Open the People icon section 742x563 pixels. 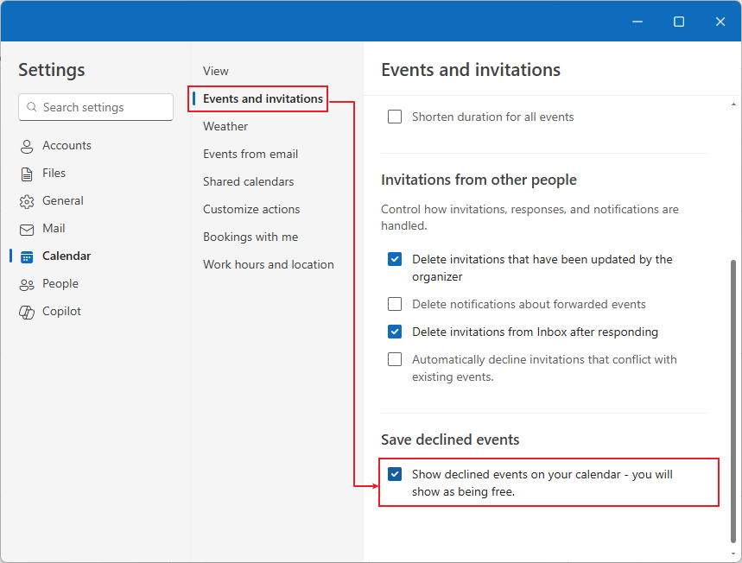[x=27, y=284]
